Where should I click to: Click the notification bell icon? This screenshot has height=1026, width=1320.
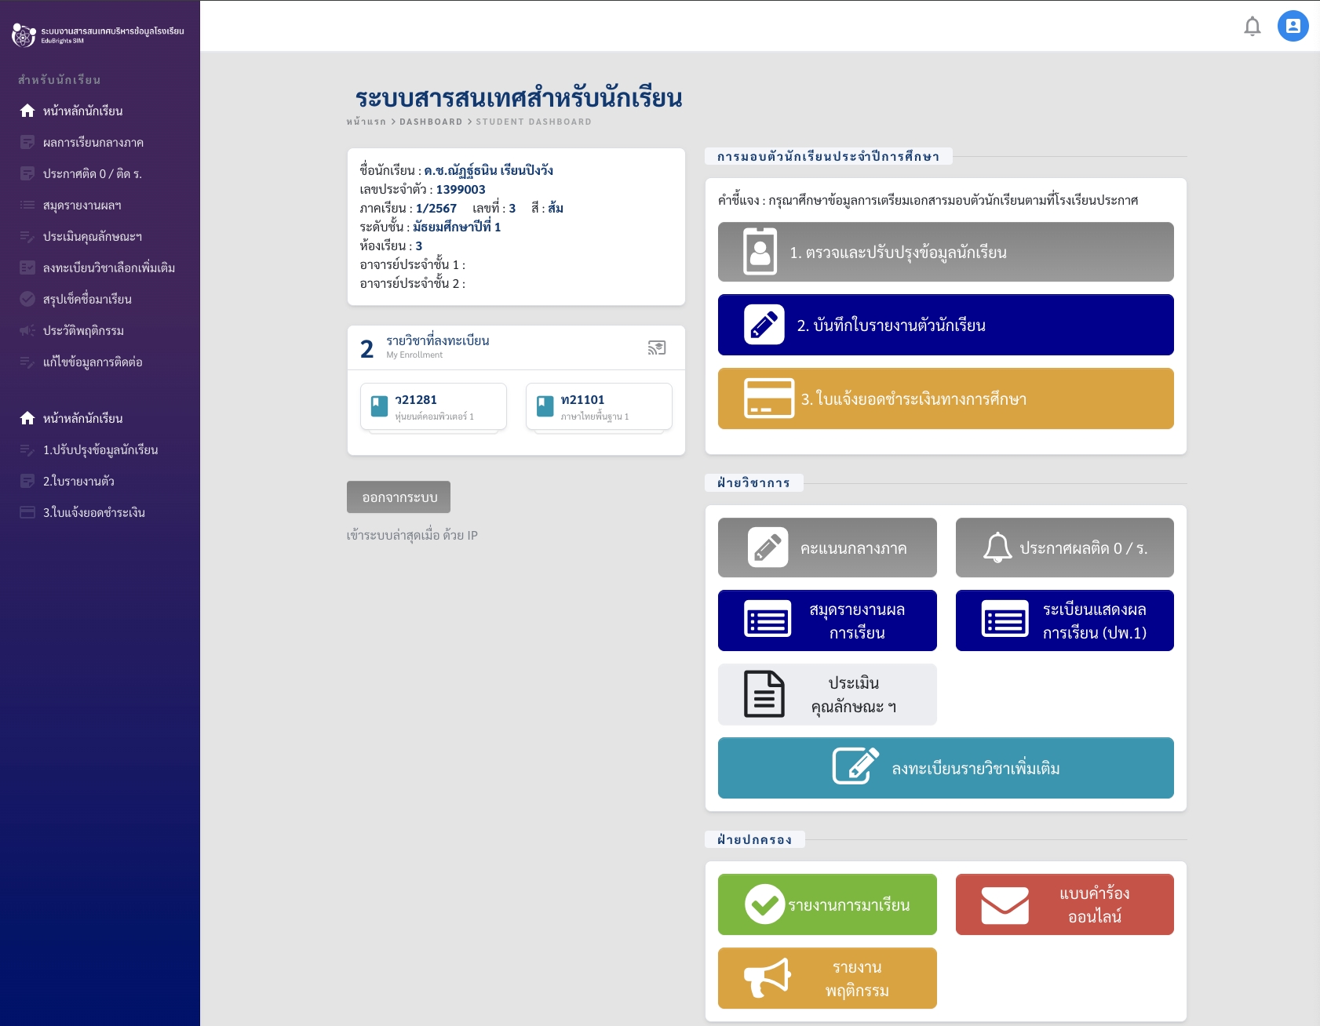pos(1252,27)
